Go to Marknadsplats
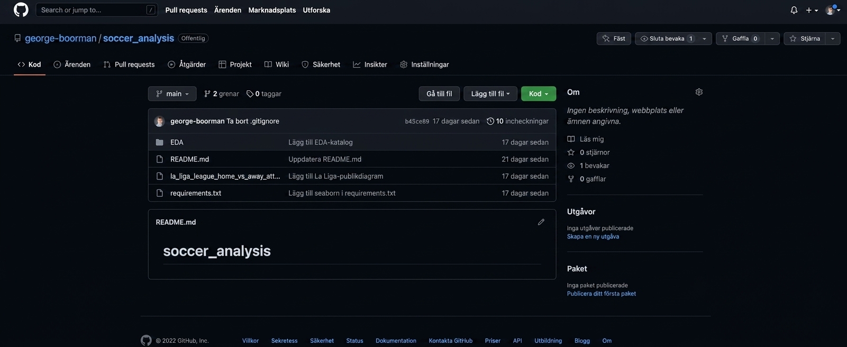 [x=272, y=10]
